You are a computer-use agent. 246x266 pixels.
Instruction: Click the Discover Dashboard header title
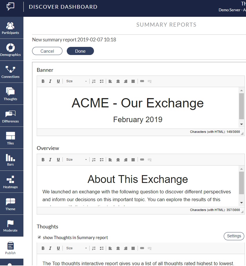pos(63,7)
